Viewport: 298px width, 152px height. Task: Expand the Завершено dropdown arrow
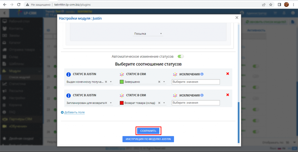coord(164,82)
